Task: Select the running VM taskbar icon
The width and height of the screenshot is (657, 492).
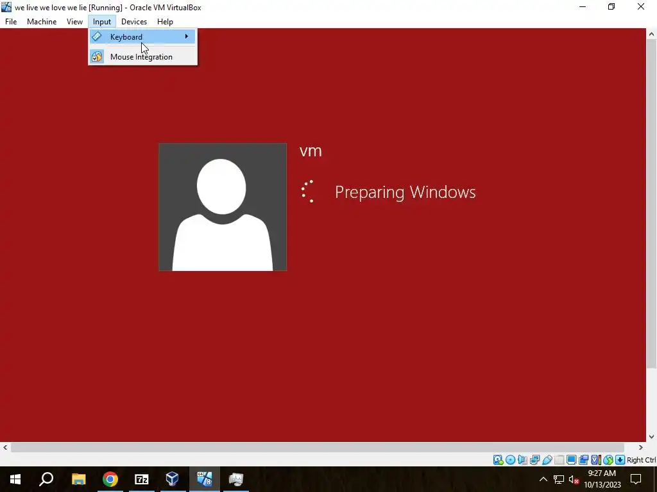Action: click(x=205, y=479)
